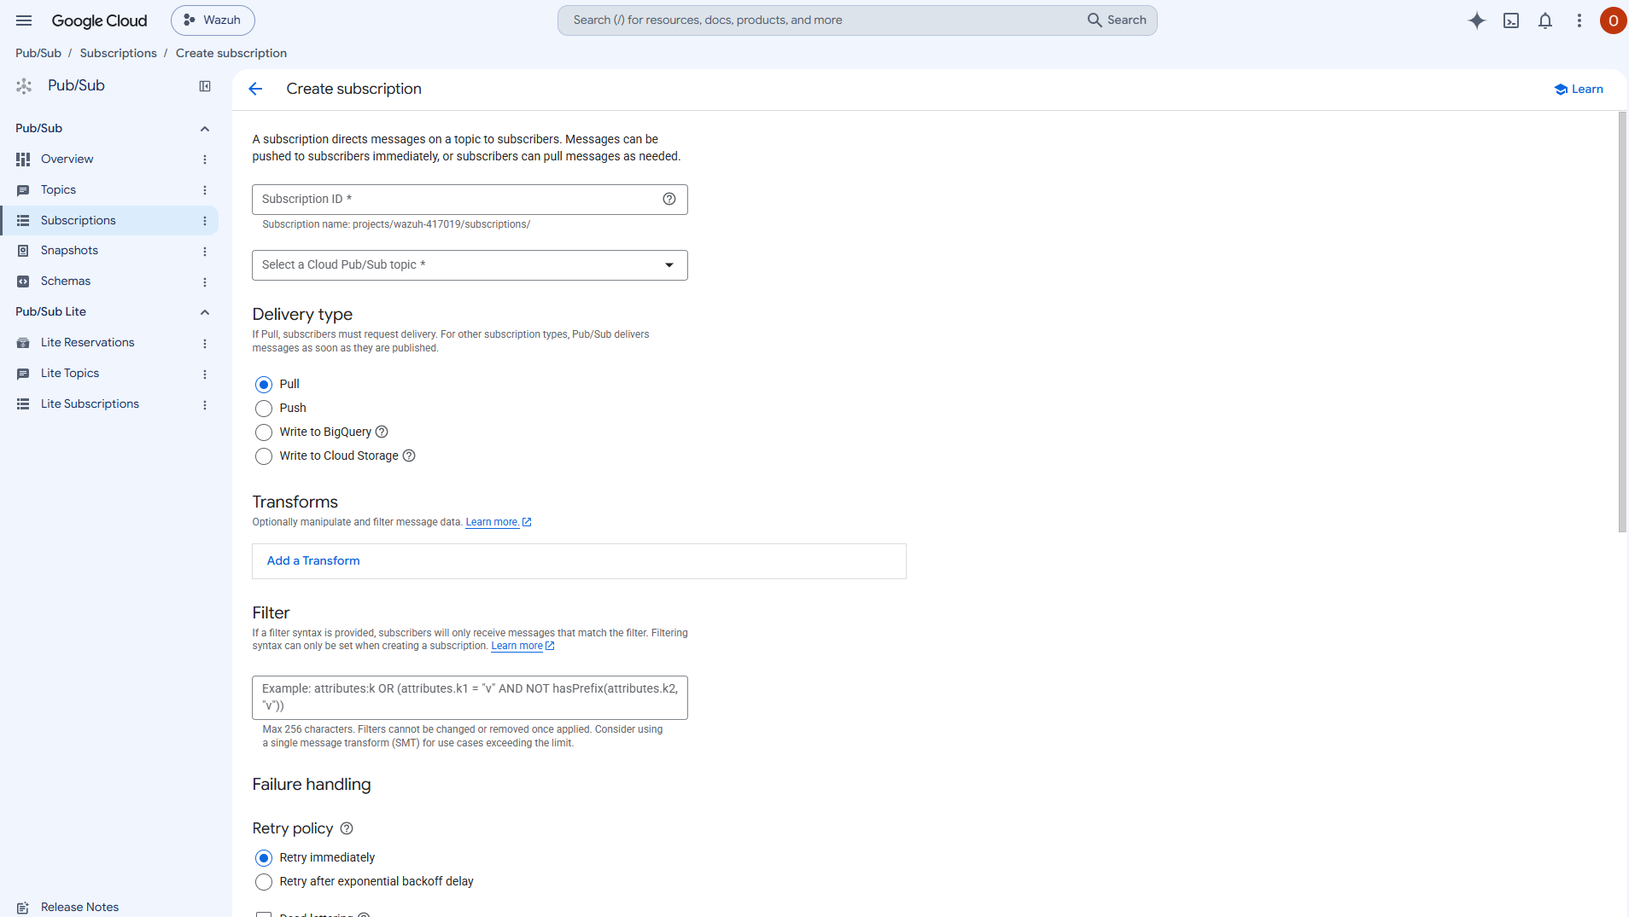Select Retry immediately option
1629x917 pixels.
(x=264, y=858)
